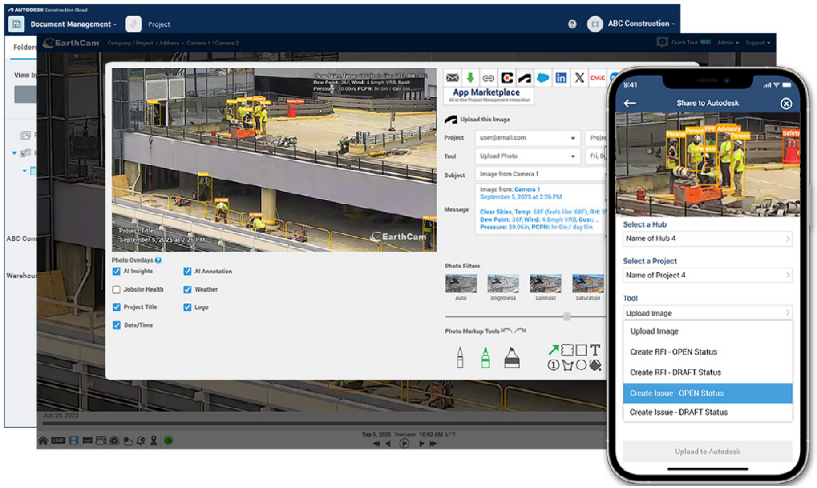Click the green download arrow icon

pyautogui.click(x=470, y=78)
